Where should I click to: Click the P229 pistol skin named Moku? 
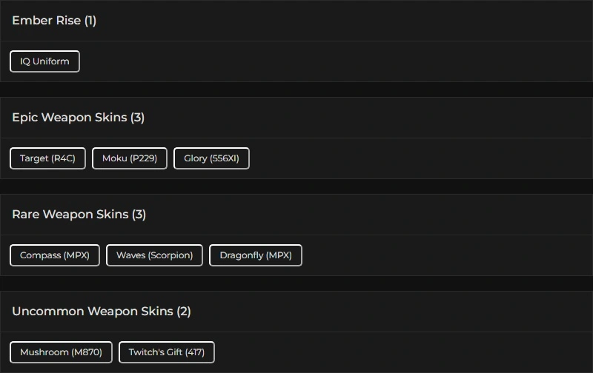(x=130, y=158)
